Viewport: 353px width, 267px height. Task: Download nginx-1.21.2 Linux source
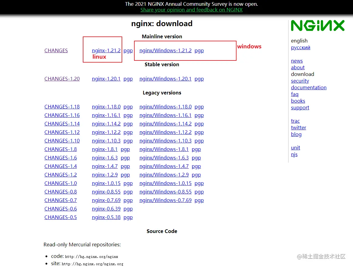(x=106, y=50)
